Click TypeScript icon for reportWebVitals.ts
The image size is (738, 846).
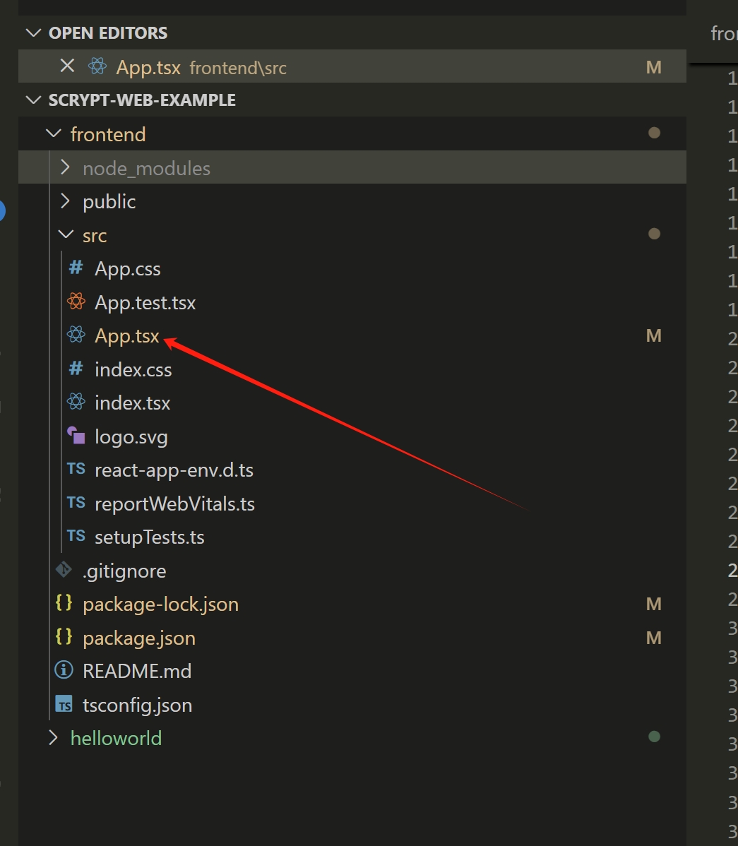tap(76, 503)
